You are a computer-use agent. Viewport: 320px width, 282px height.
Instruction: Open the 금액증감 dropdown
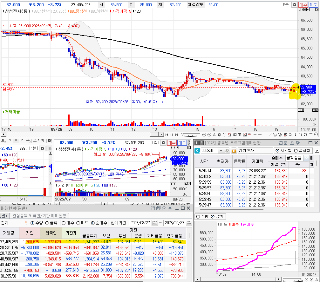306,158
